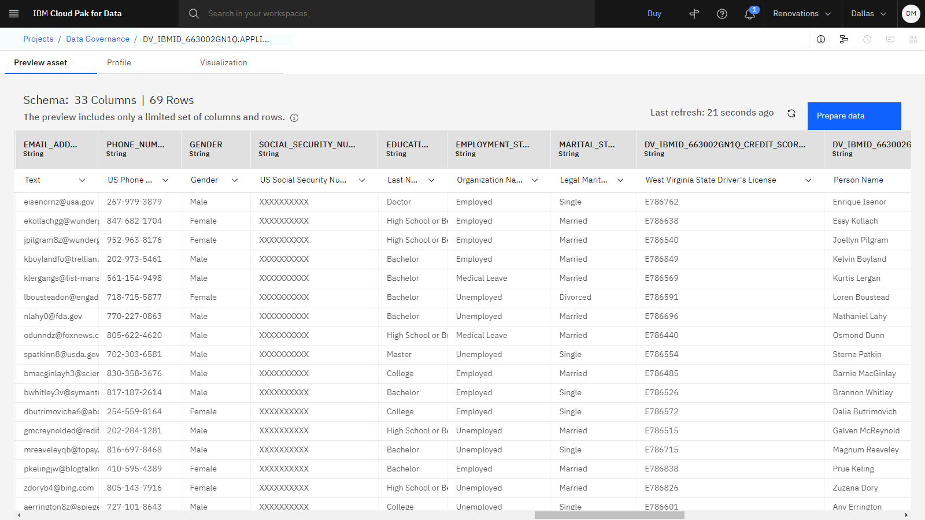
Task: Click the SOCIAL_SECURITY_NU... column header
Action: coord(314,149)
